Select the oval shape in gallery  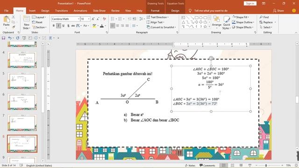coord(201,18)
